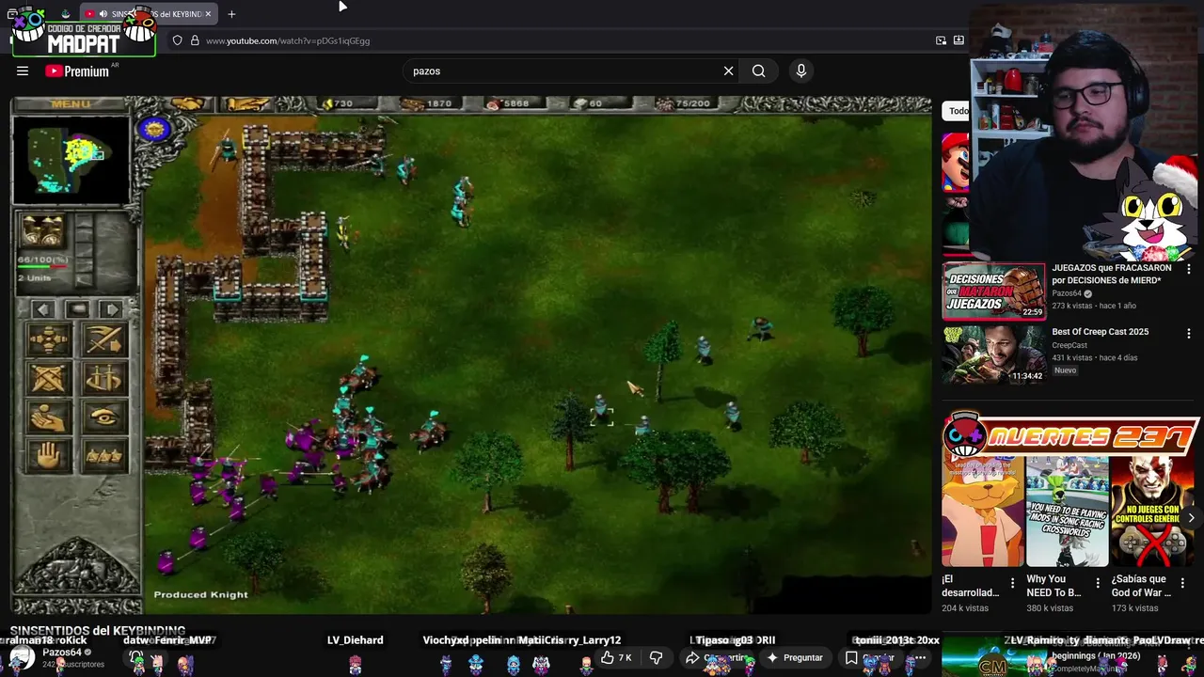Screen dimensions: 1204x677
Task: Click 'SINSENTIDOS del KEYBINDING' video title
Action: pos(98,631)
